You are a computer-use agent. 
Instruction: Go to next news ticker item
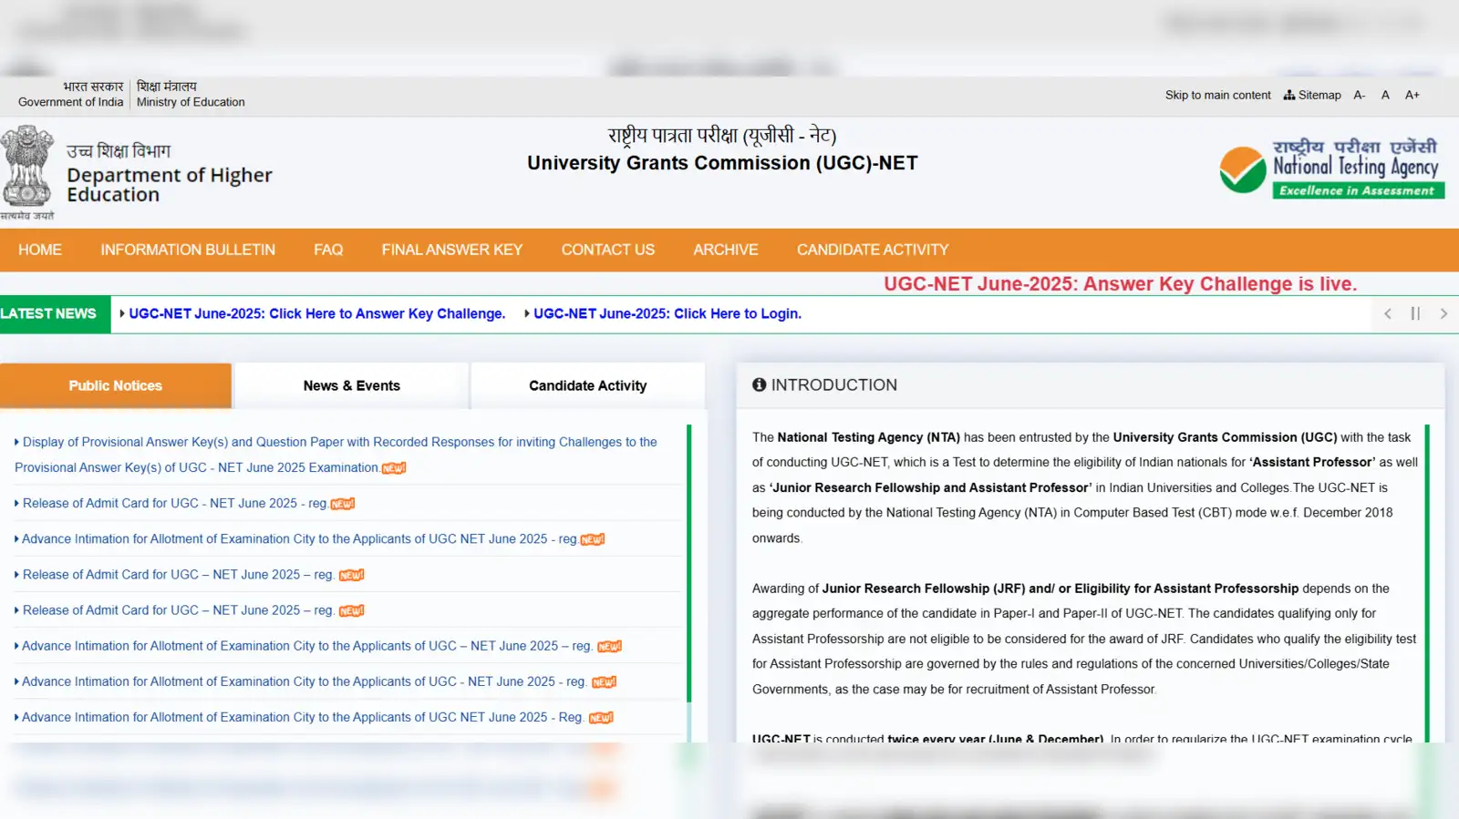point(1443,313)
